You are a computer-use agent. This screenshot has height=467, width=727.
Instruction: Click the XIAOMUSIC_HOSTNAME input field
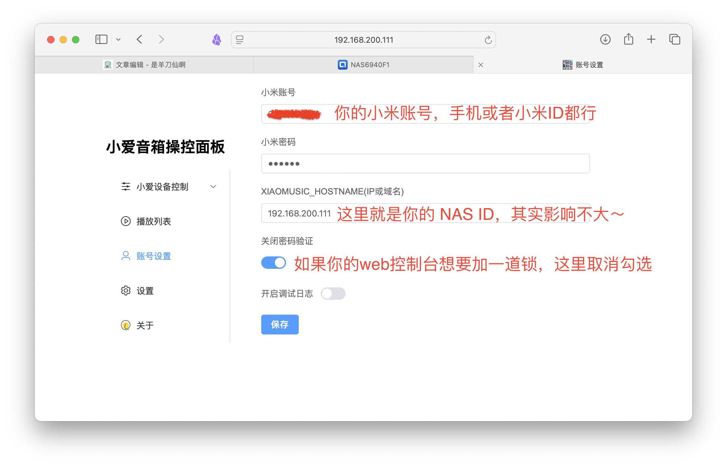425,213
